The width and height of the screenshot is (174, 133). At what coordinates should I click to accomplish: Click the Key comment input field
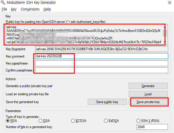(102, 56)
